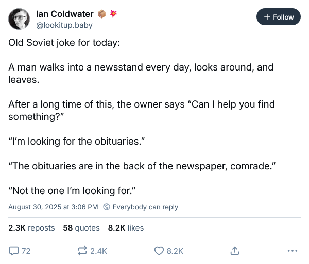Open the repost arrows menu
This screenshot has height=264, width=309.
(82, 251)
